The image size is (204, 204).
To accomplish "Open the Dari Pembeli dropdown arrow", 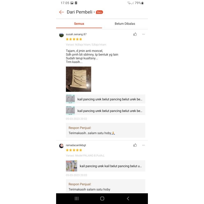I will pos(94,12).
